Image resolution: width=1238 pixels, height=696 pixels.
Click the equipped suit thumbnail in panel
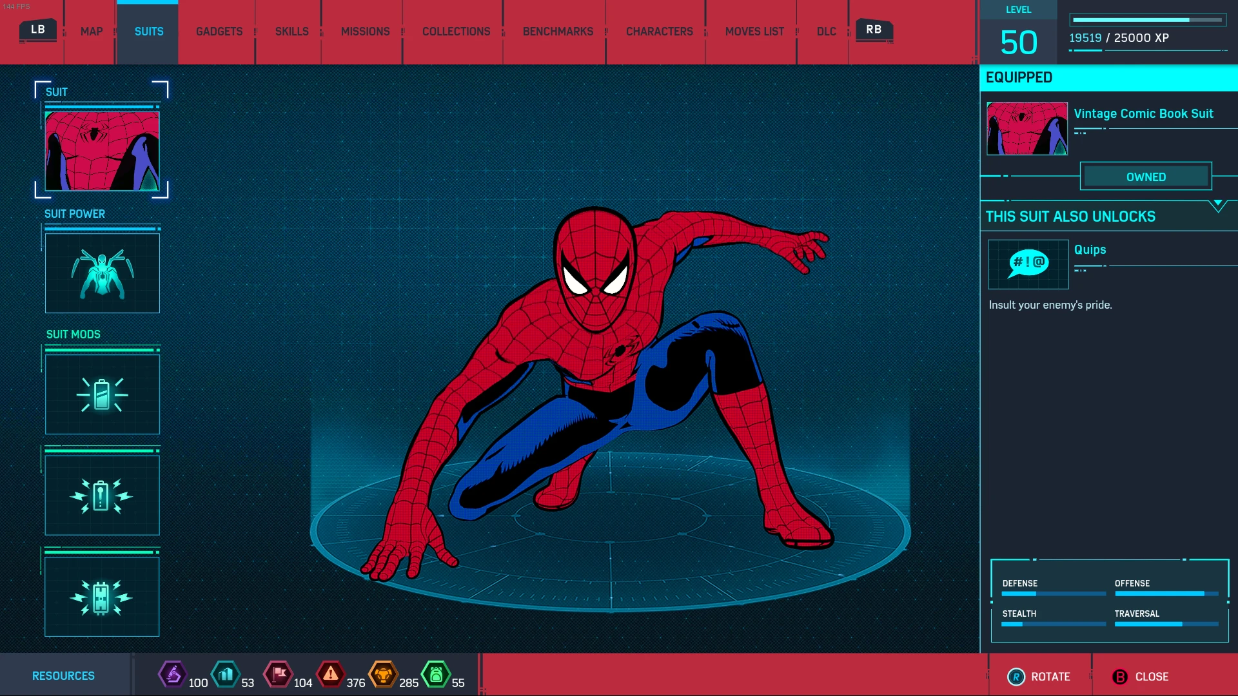coord(1027,128)
